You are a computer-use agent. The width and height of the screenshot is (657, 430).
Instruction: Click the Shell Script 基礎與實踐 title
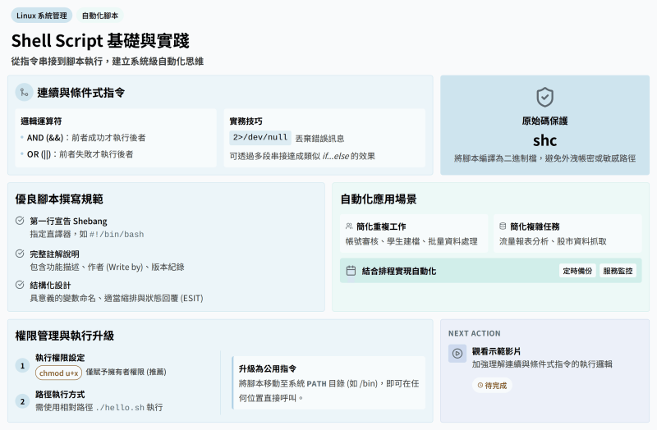100,40
